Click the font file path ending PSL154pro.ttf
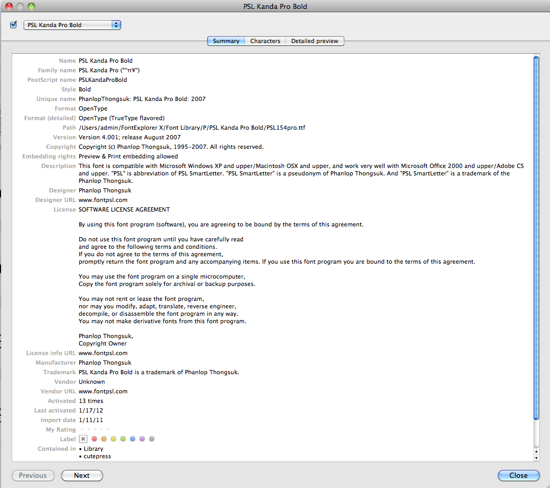This screenshot has height=488, width=550. tap(192, 128)
